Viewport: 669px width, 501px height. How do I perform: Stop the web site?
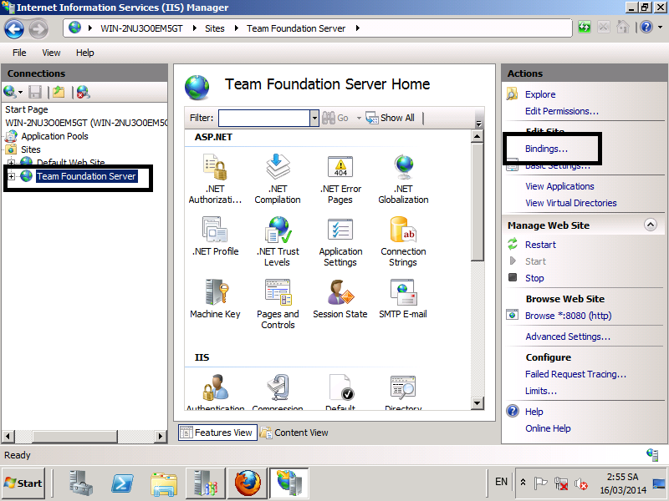point(534,278)
